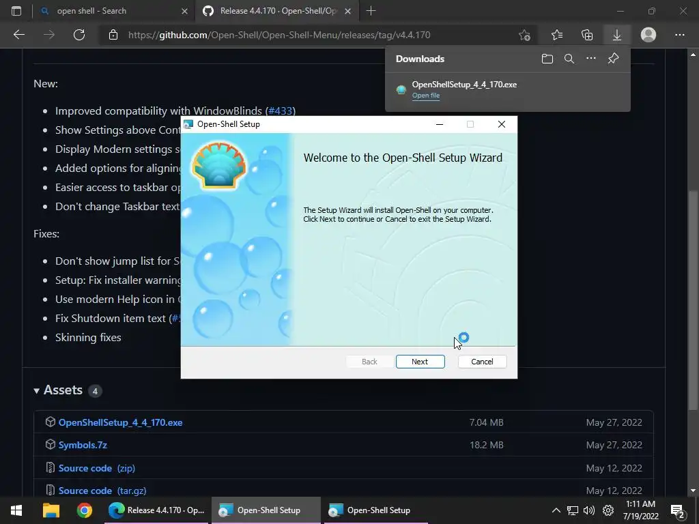Select first Open-Shell Setup taskbar item
699x524 pixels.
pos(266,510)
